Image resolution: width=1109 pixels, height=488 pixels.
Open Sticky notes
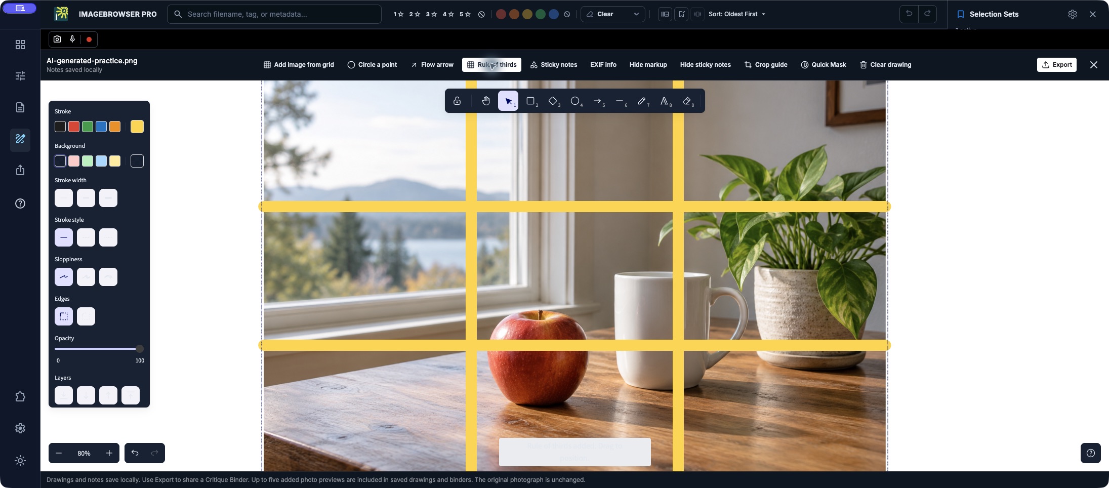[554, 65]
